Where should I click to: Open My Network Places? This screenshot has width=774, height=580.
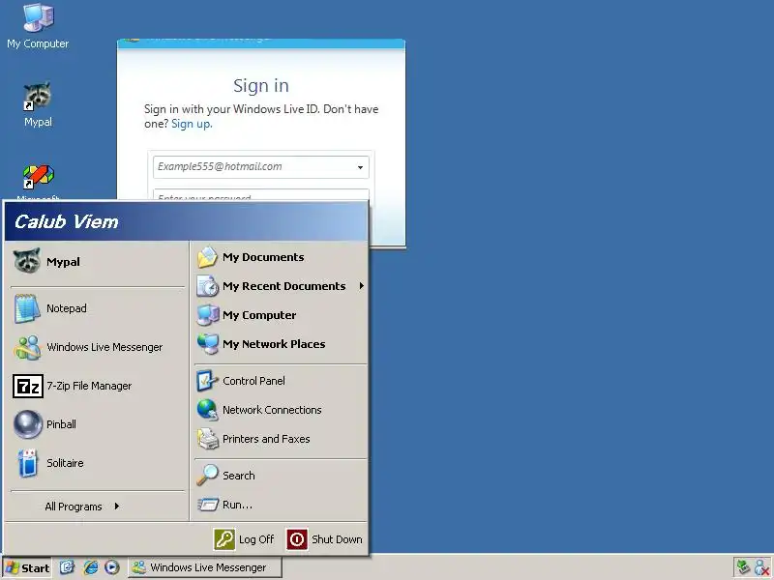[281, 344]
